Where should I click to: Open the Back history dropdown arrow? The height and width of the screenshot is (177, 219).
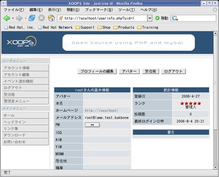(x=13, y=18)
